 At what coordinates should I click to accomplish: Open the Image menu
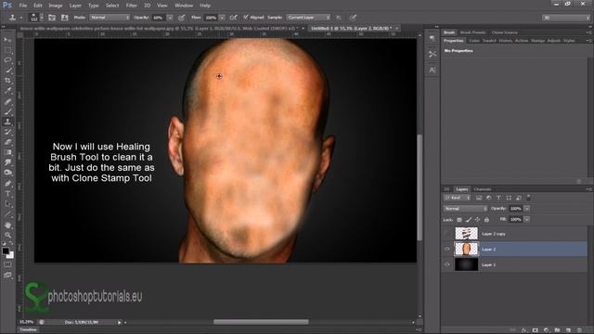[x=56, y=6]
